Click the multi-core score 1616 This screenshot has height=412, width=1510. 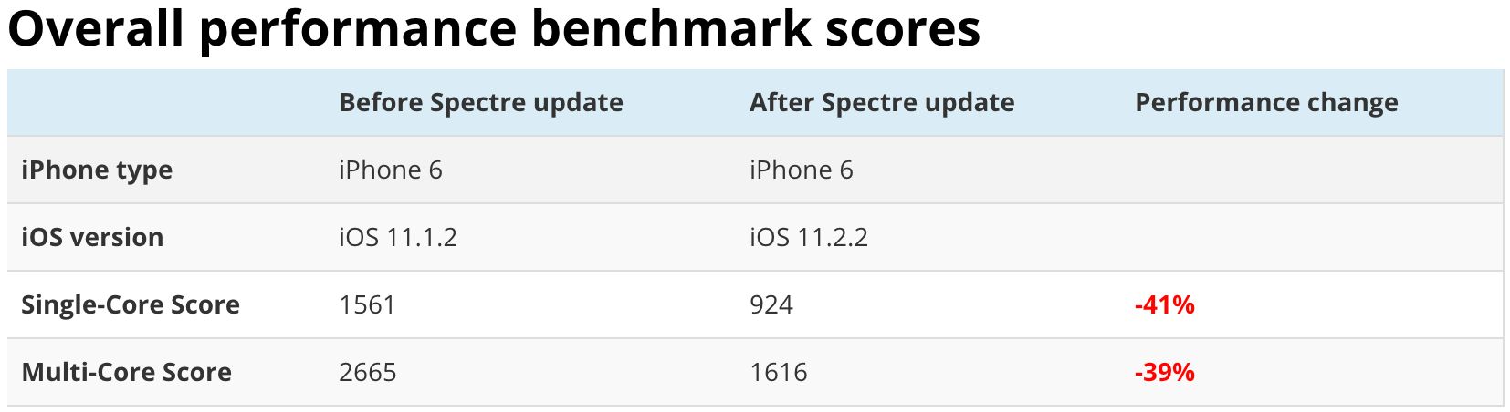pyautogui.click(x=778, y=373)
